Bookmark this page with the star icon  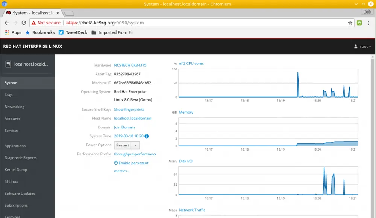click(350, 23)
